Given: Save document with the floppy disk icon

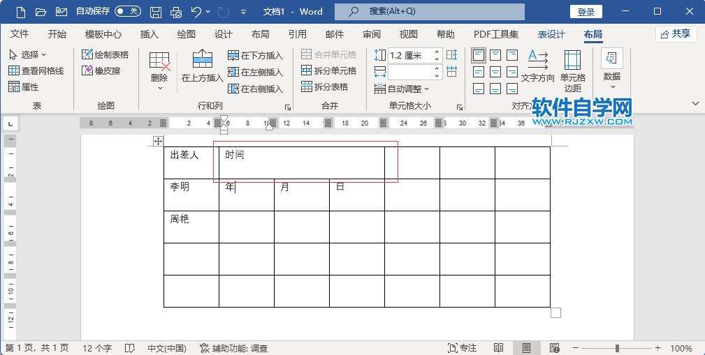Looking at the screenshot, I should [156, 12].
